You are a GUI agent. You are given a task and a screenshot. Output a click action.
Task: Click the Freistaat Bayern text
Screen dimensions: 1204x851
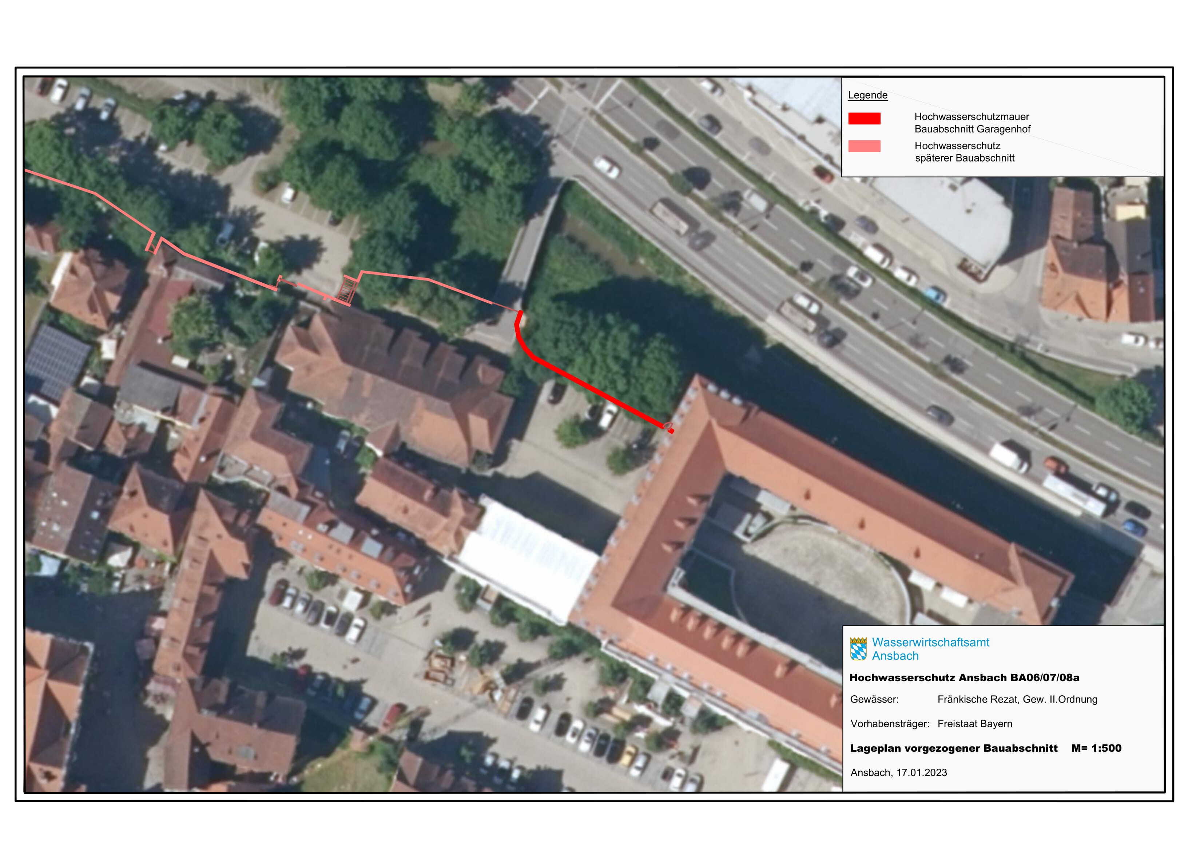[974, 724]
